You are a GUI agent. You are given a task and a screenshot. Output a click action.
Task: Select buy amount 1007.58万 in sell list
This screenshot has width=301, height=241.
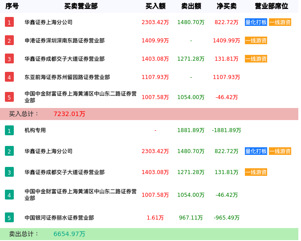point(155,195)
